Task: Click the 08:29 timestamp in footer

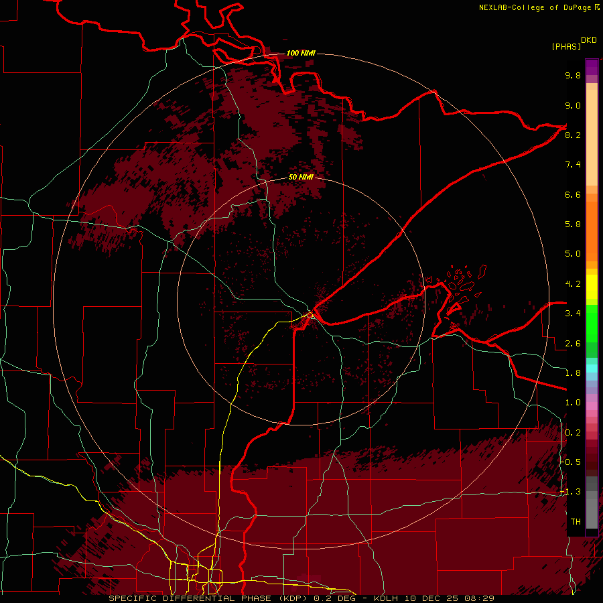Action: coord(479,598)
